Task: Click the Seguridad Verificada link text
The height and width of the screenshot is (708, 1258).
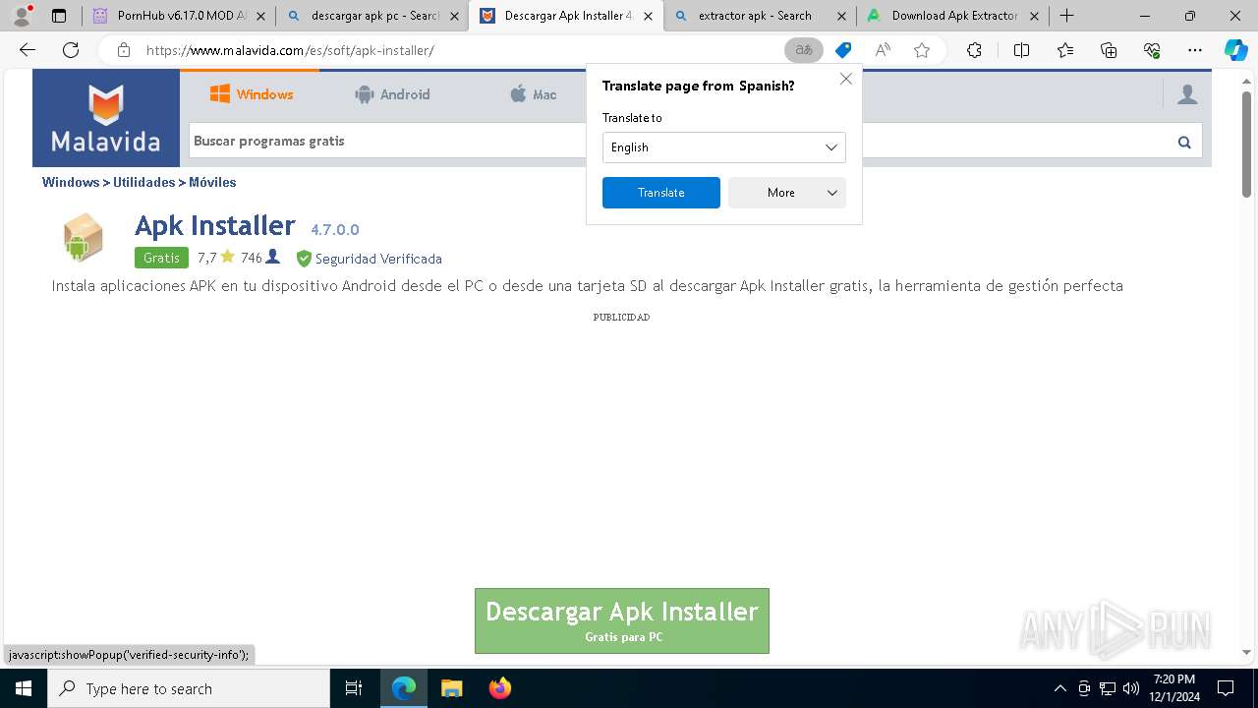Action: 378,259
